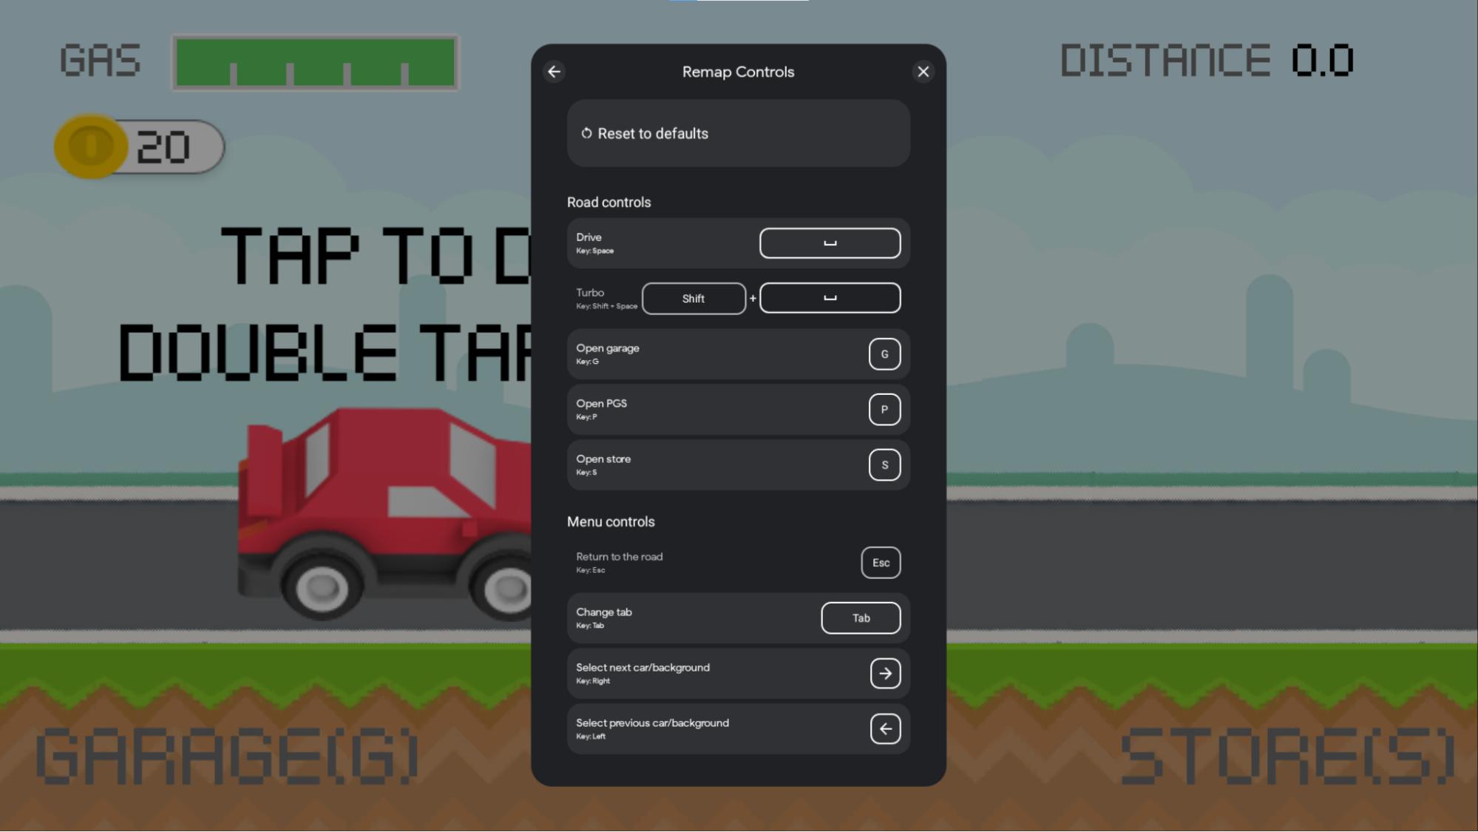The height and width of the screenshot is (832, 1478).
Task: Click the Return to Road Esc key button
Action: coord(880,562)
